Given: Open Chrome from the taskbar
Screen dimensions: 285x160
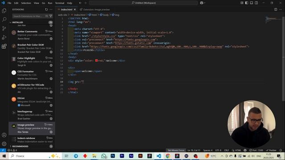Looking at the screenshot, I should [168, 156].
